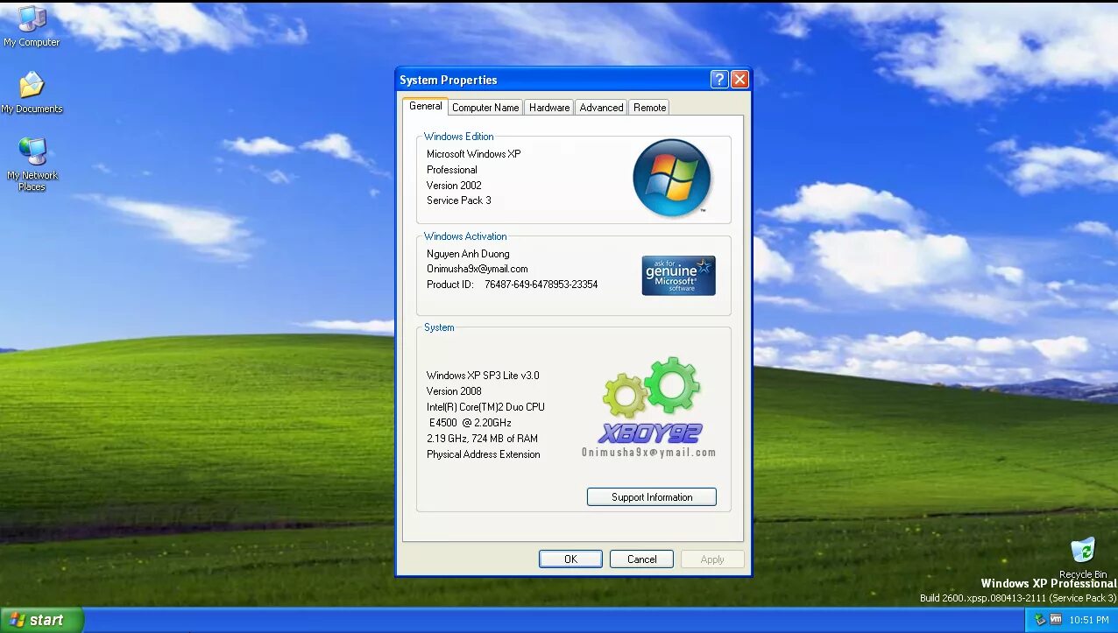Viewport: 1118px width, 633px height.
Task: Click the Version 2008 text
Action: pyautogui.click(x=454, y=391)
